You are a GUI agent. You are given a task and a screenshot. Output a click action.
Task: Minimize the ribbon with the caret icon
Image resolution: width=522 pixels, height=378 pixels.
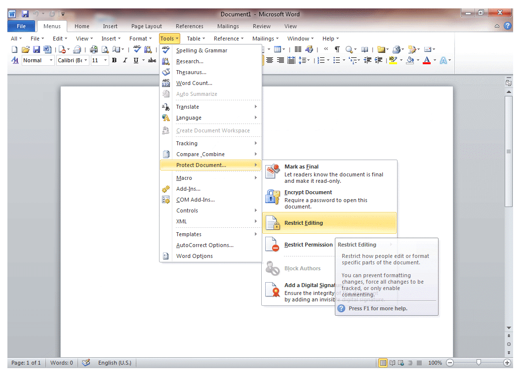tap(497, 26)
